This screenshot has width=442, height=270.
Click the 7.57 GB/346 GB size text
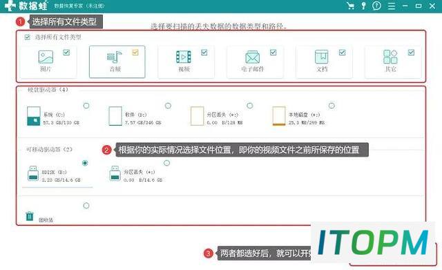tap(143, 123)
